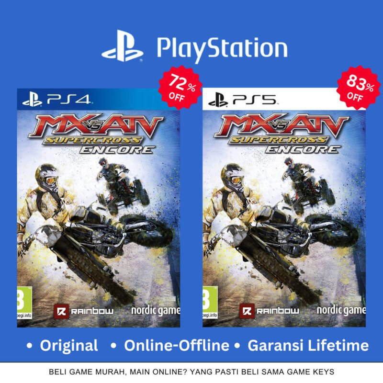
Task: Click the Garansi Lifetime text
Action: coord(308,345)
